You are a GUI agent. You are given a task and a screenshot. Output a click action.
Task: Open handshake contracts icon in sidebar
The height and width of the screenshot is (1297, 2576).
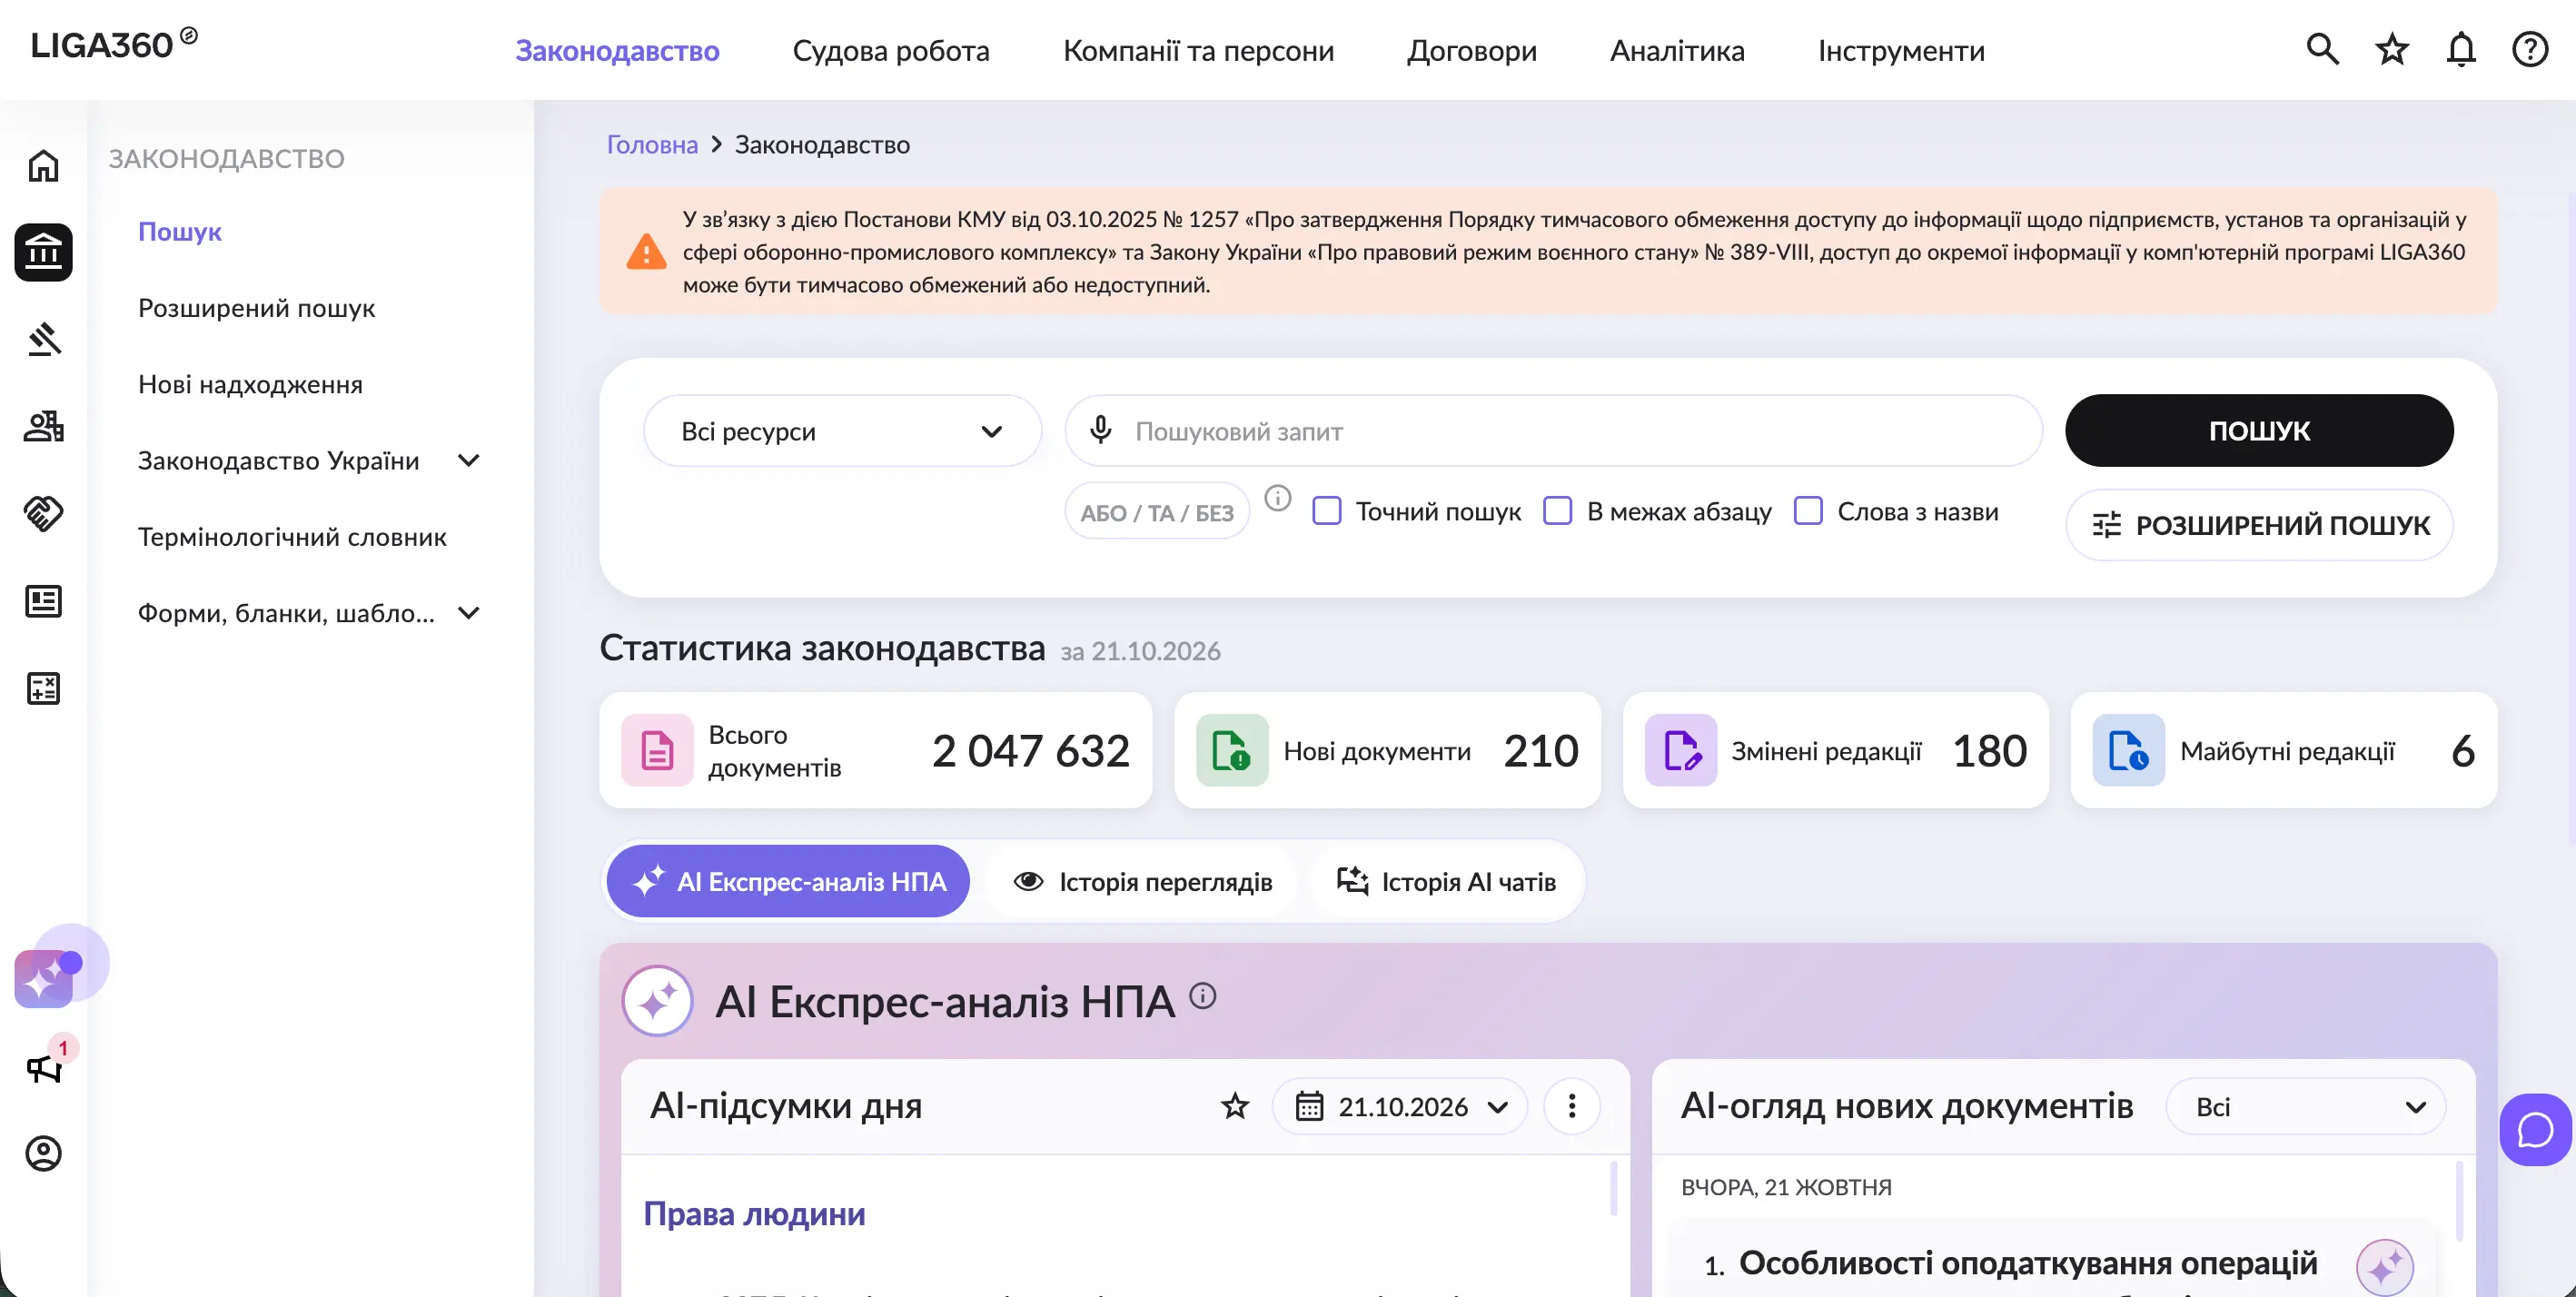(x=43, y=513)
